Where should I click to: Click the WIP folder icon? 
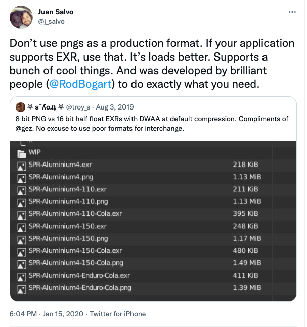click(22, 153)
